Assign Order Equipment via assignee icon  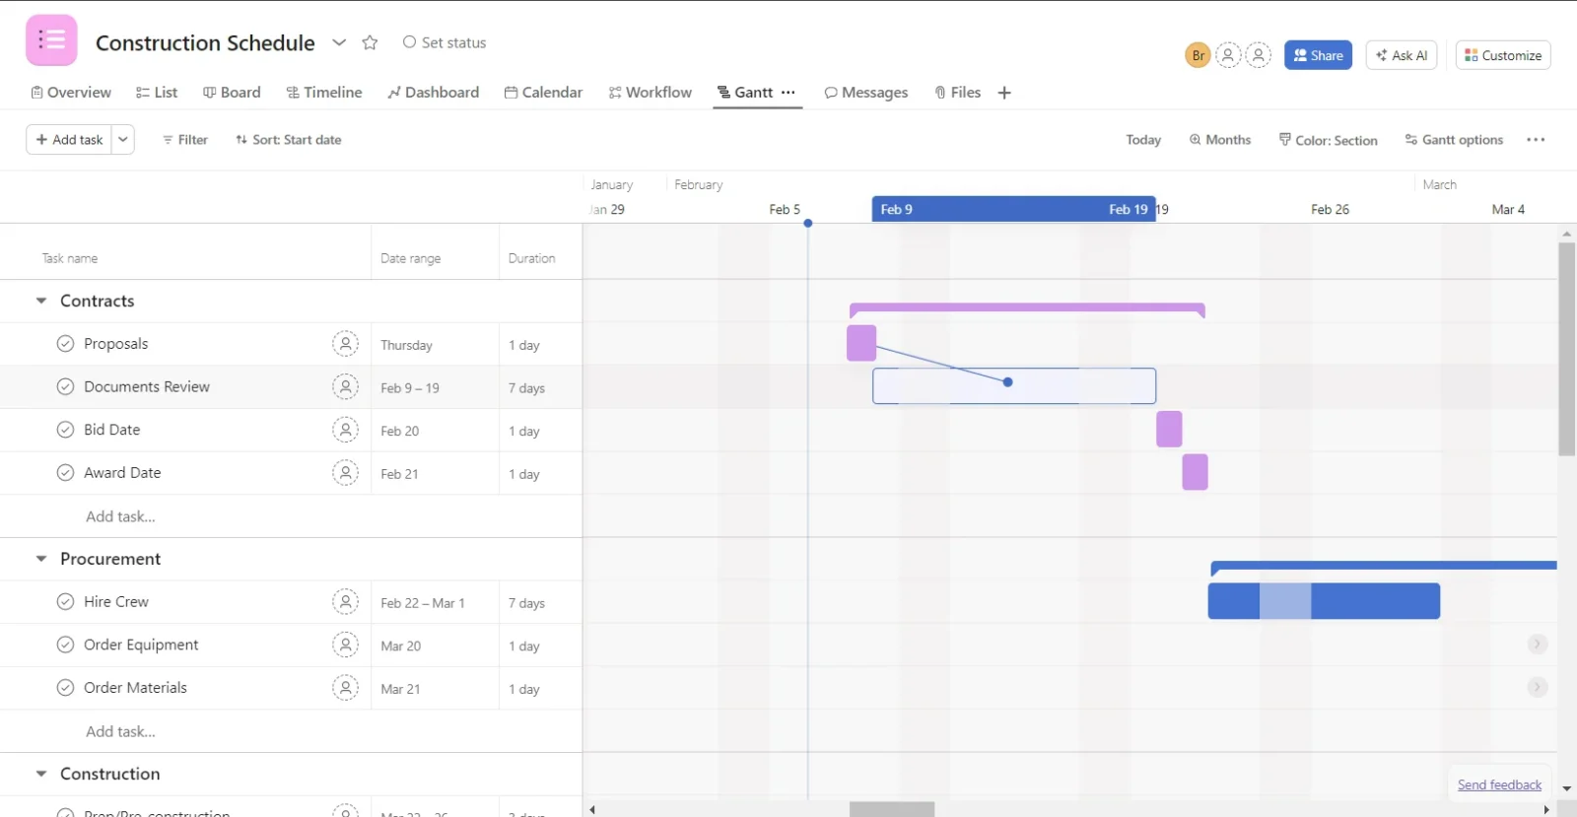point(345,645)
